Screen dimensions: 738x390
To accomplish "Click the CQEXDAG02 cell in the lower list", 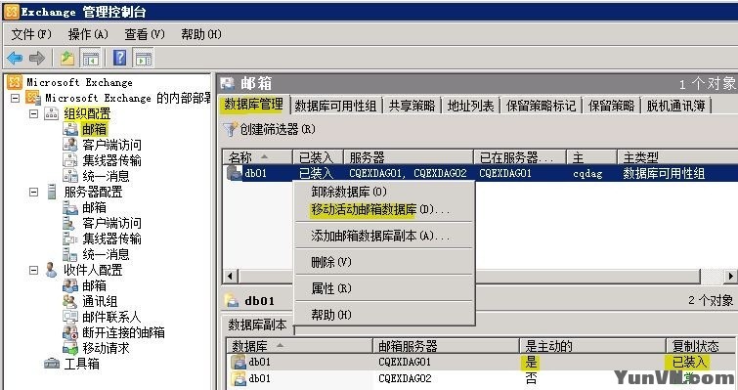I will [x=405, y=378].
